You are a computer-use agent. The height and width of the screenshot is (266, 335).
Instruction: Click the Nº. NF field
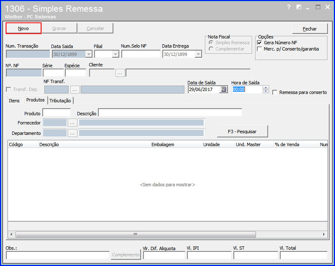pyautogui.click(x=24, y=73)
